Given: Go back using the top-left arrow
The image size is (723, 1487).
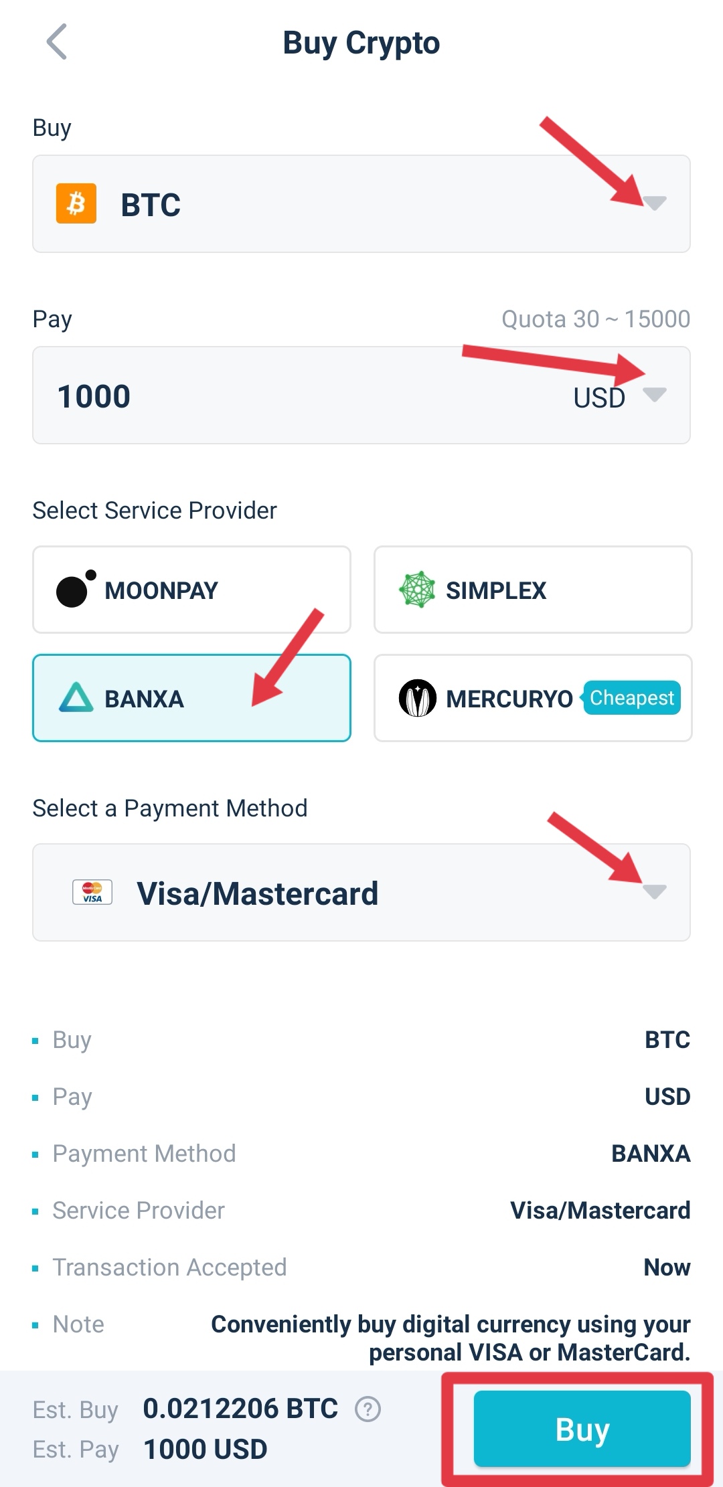Looking at the screenshot, I should [x=58, y=41].
